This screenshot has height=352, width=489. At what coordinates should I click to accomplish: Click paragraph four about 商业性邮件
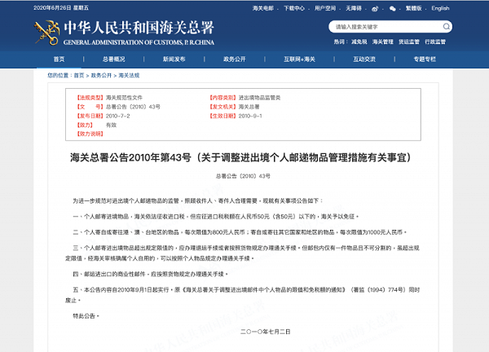[150, 274]
